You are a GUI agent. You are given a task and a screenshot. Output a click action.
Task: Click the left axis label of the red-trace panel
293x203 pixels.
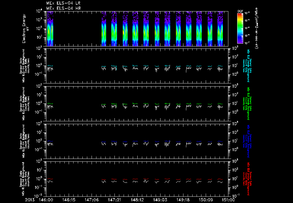tap(25, 179)
